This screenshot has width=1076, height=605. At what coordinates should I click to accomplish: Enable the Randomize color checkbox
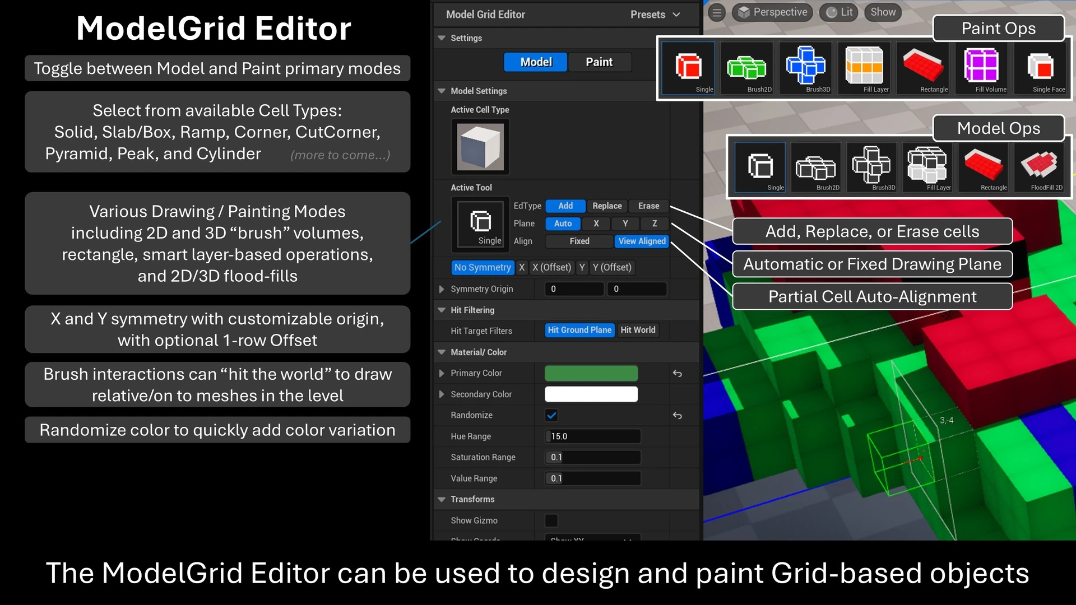[x=551, y=415]
